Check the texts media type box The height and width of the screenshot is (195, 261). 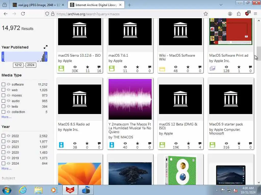tap(3, 106)
